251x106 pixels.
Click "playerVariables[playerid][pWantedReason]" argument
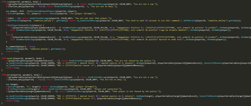[x=120, y=65]
